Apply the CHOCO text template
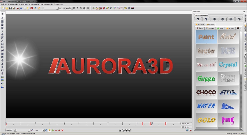This screenshot has height=135, width=247. pos(206,92)
